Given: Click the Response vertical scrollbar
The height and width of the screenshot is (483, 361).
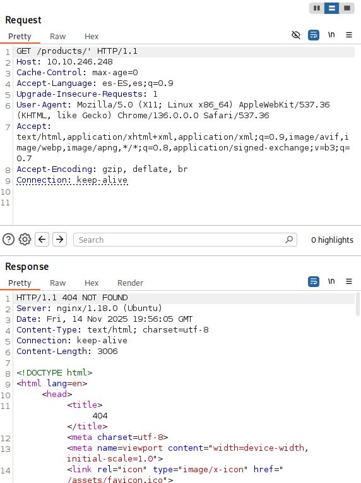Looking at the screenshot, I should 357,304.
